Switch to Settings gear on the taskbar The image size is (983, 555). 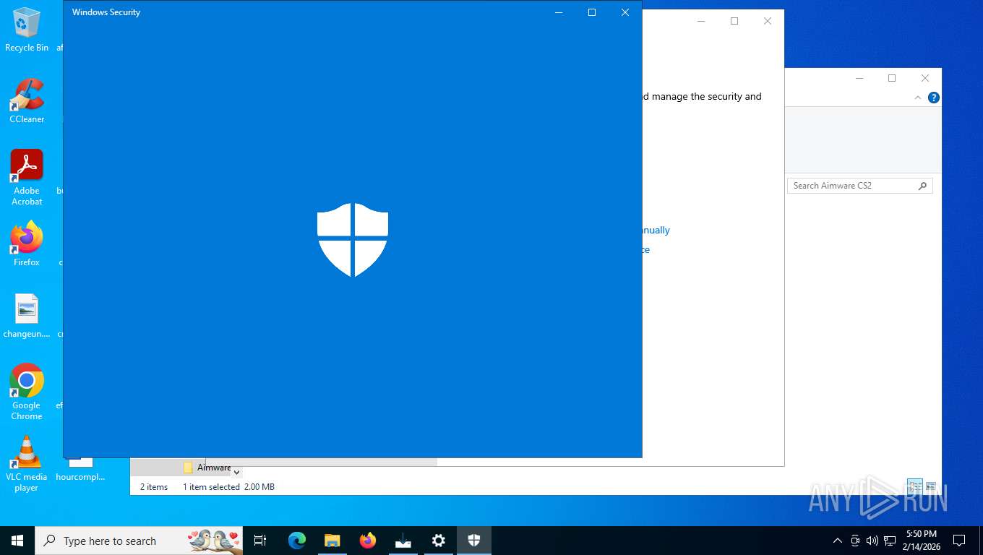[439, 541]
